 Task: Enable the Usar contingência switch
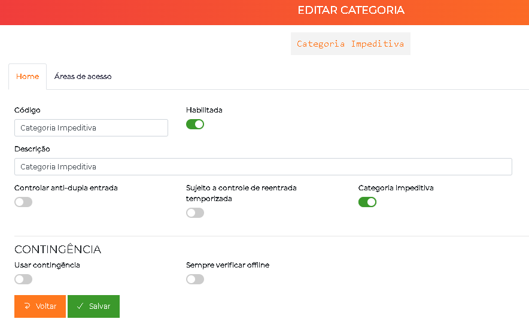23,280
